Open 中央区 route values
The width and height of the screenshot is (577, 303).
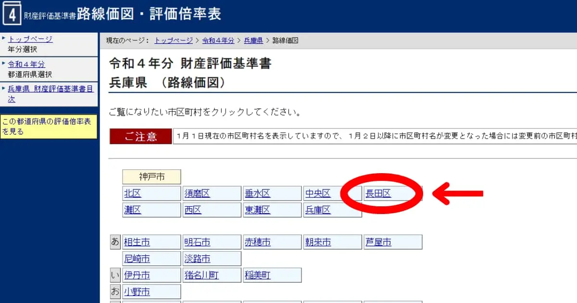tap(319, 193)
